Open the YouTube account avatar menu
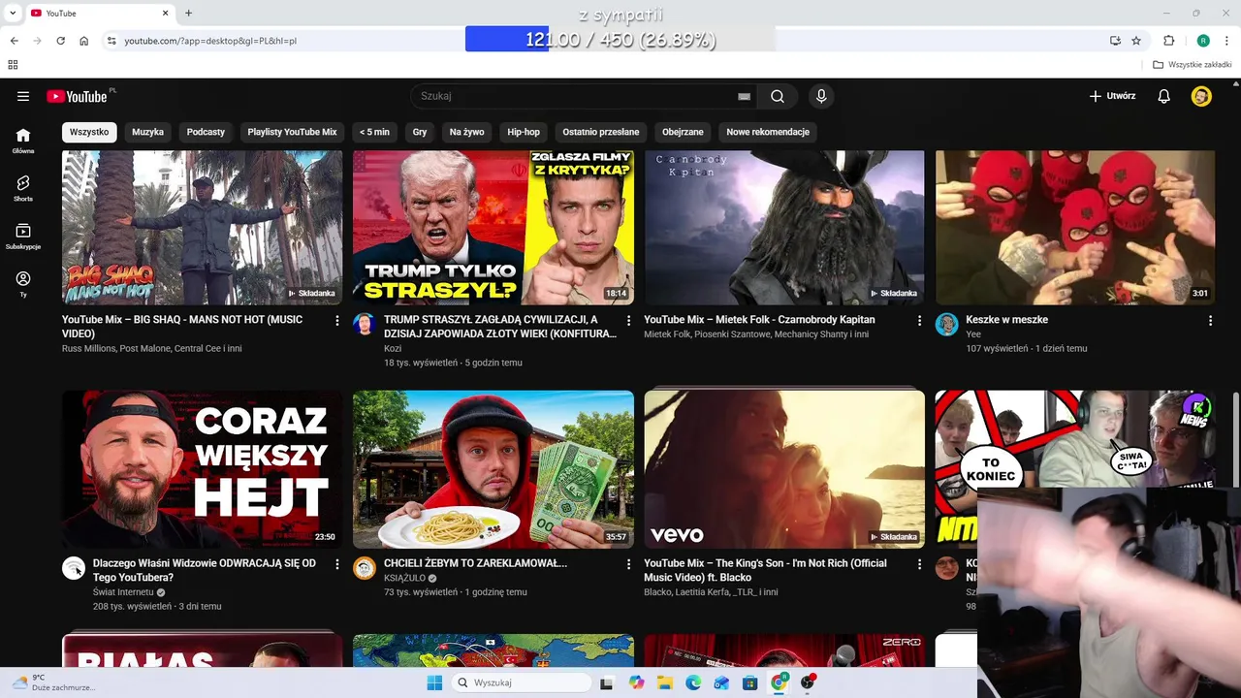 pyautogui.click(x=1201, y=96)
